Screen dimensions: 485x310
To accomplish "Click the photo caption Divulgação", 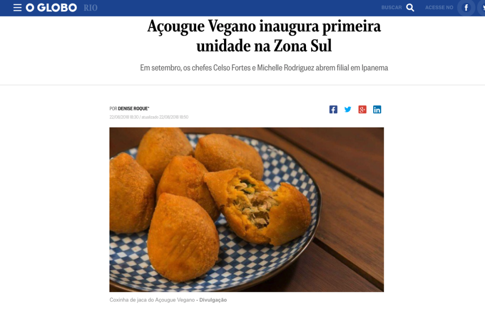I will click(x=213, y=300).
